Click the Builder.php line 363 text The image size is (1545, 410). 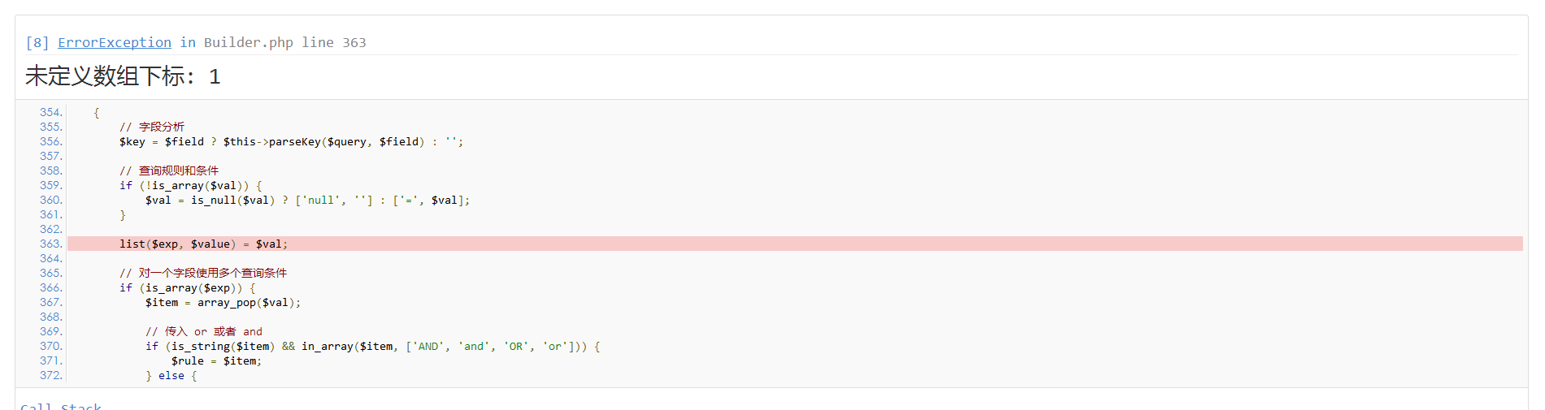click(x=284, y=42)
